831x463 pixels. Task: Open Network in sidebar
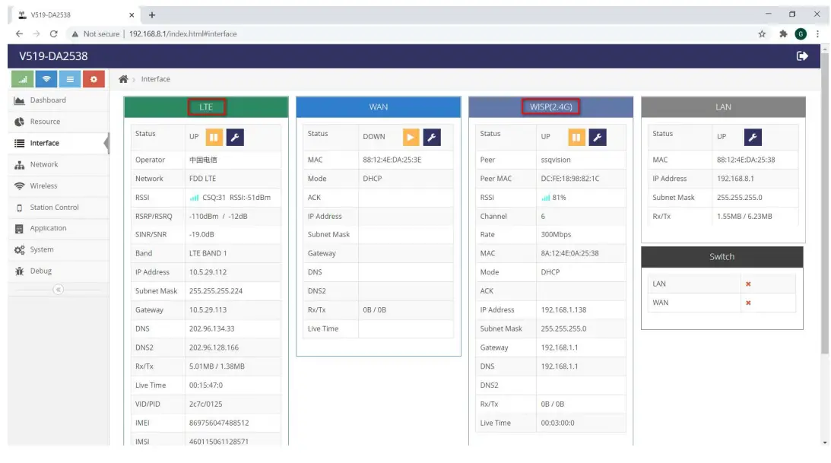click(x=59, y=165)
